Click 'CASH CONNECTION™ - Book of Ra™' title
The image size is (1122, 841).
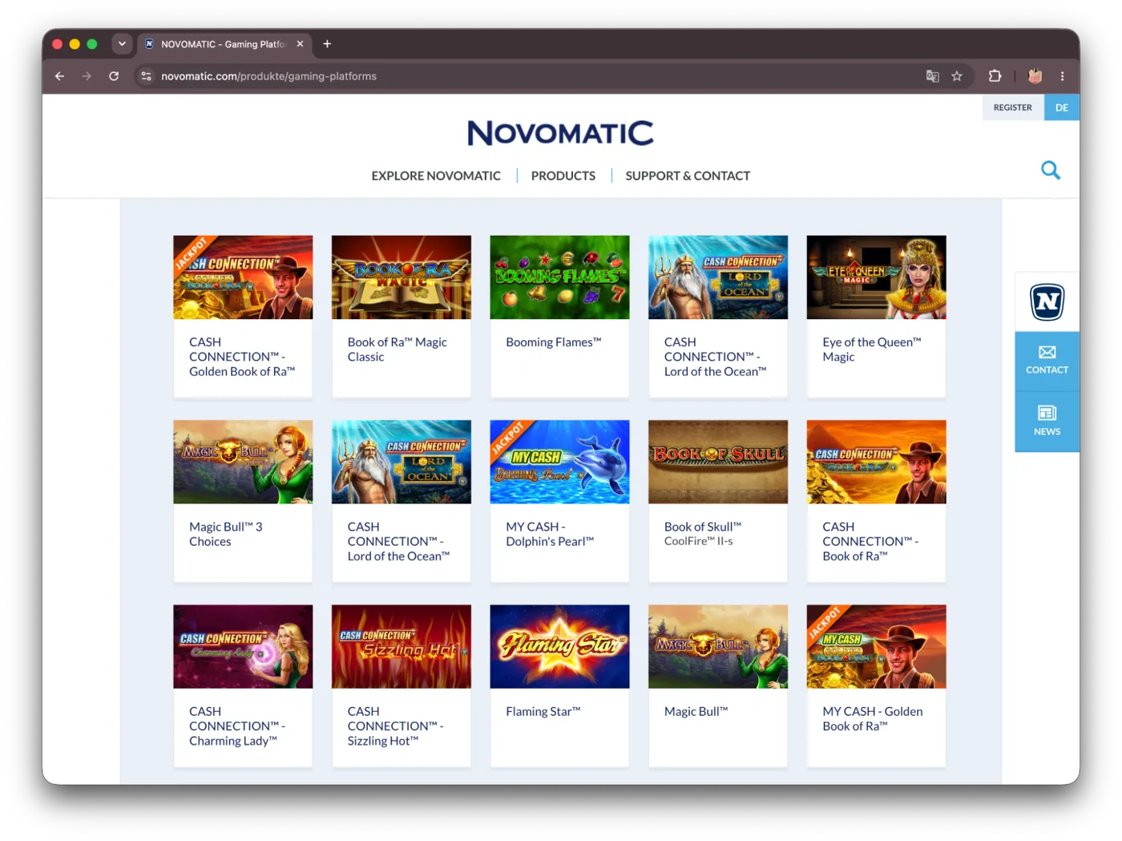[870, 541]
